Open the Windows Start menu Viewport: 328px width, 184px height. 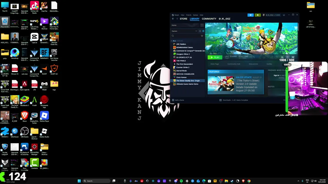tap(79, 181)
